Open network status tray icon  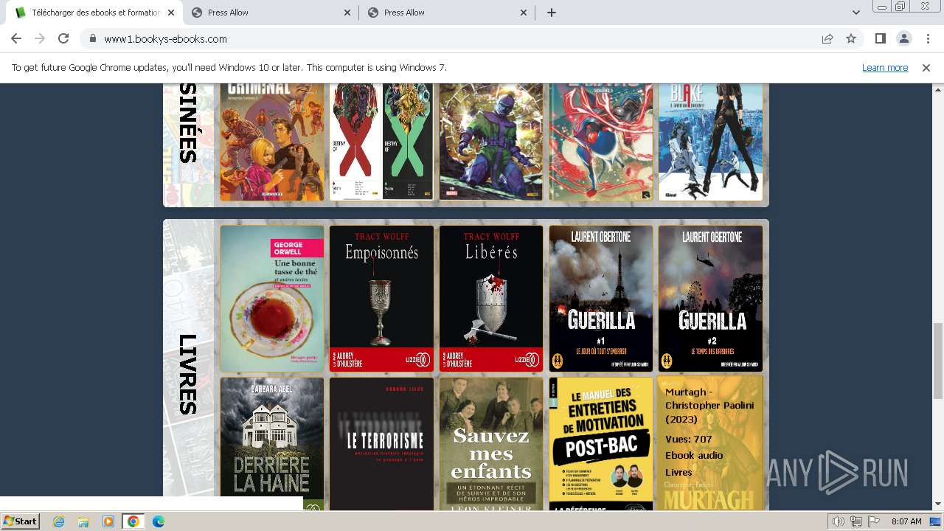856,521
